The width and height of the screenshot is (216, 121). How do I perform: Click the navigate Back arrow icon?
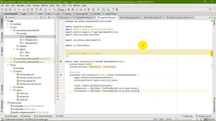46,9
